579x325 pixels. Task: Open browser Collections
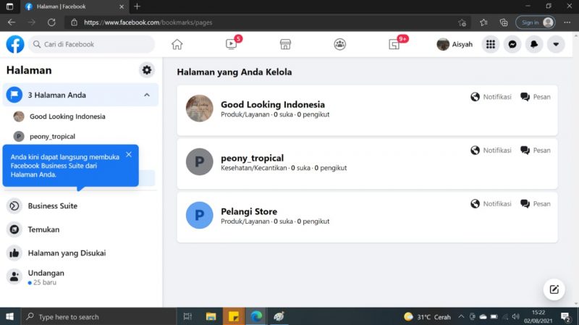[504, 22]
